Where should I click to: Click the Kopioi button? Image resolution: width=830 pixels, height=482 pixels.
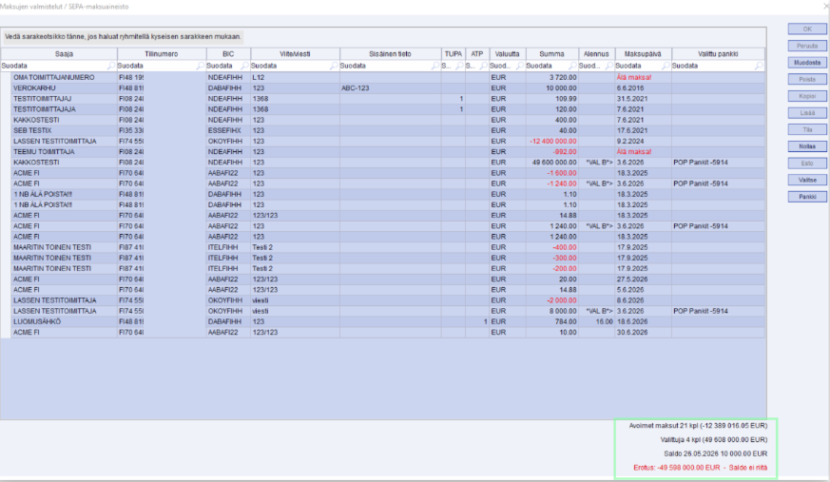[x=807, y=96]
